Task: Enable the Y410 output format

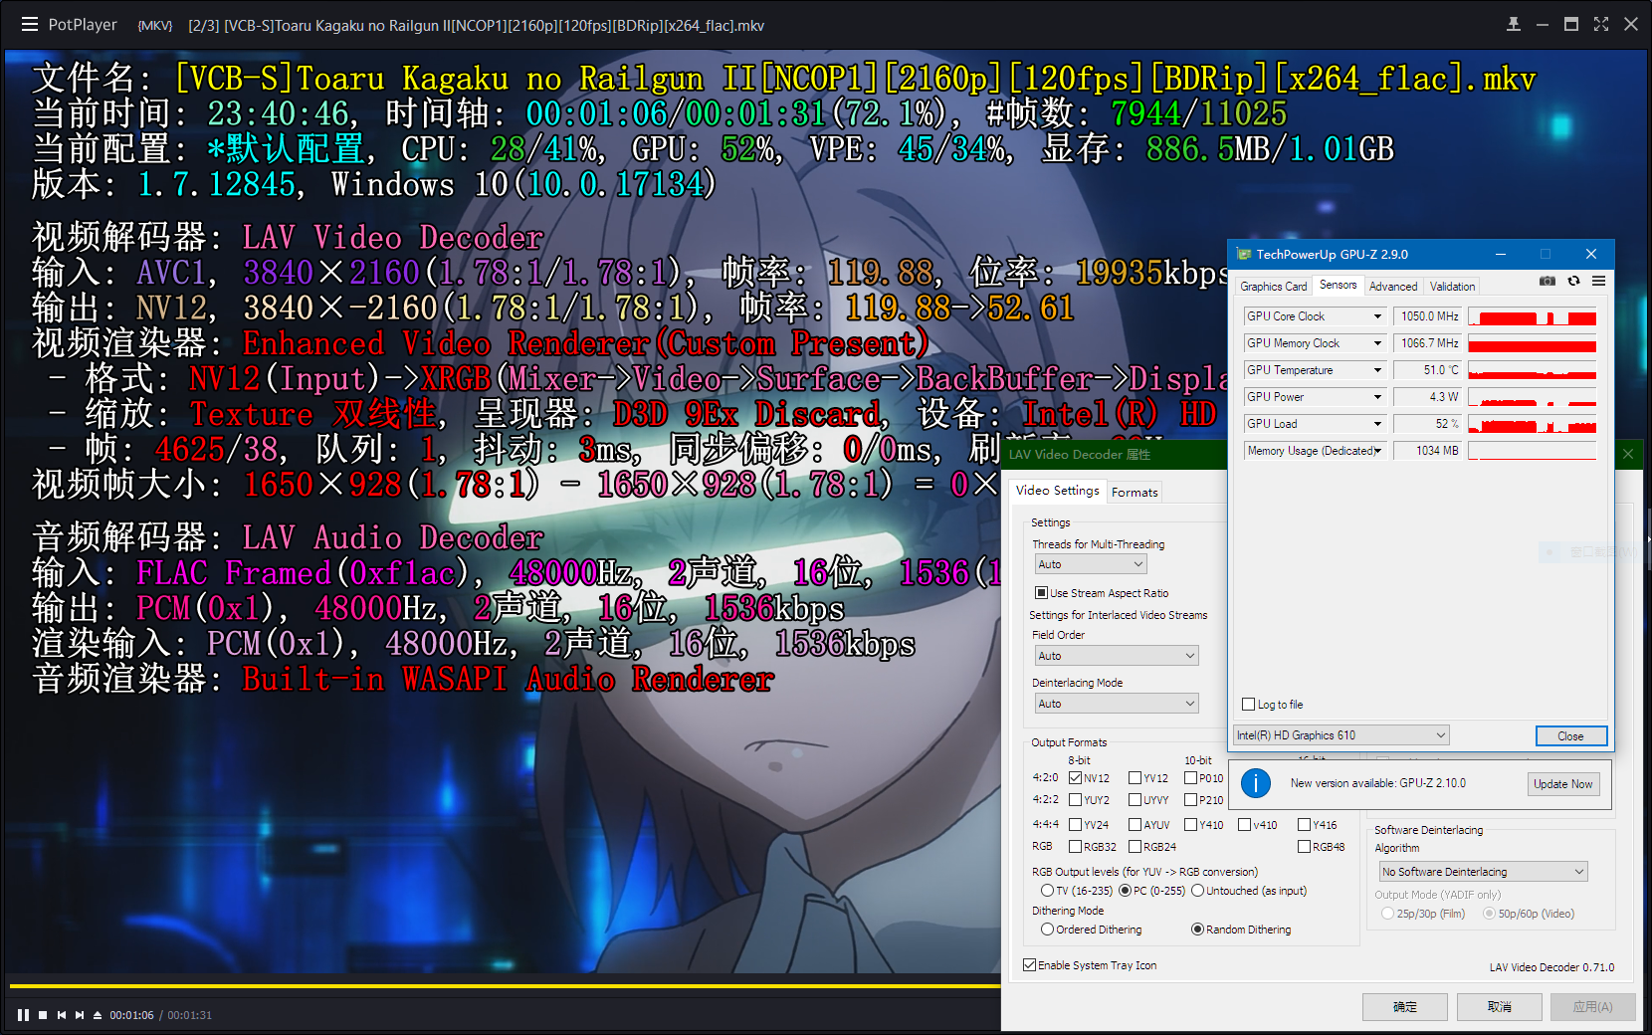Action: coord(1191,825)
